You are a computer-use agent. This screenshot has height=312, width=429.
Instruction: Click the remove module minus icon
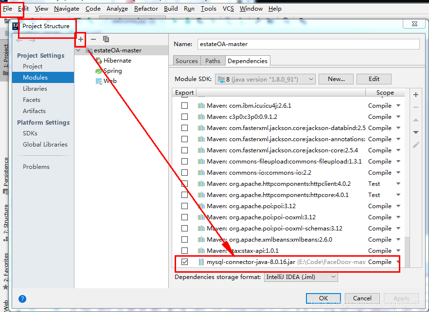click(x=93, y=39)
